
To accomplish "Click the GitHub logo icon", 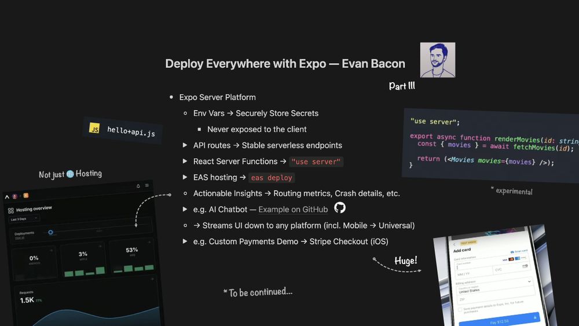I will pos(340,208).
